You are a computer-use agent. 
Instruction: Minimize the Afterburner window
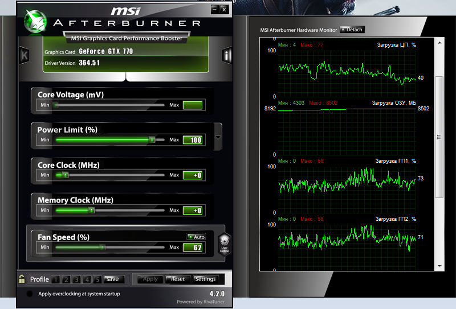tap(215, 9)
